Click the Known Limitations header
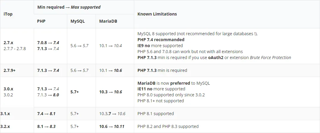 pos(157,14)
